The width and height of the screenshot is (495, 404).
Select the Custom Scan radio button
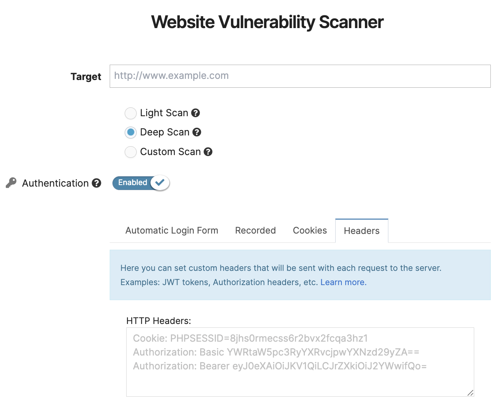click(x=130, y=152)
